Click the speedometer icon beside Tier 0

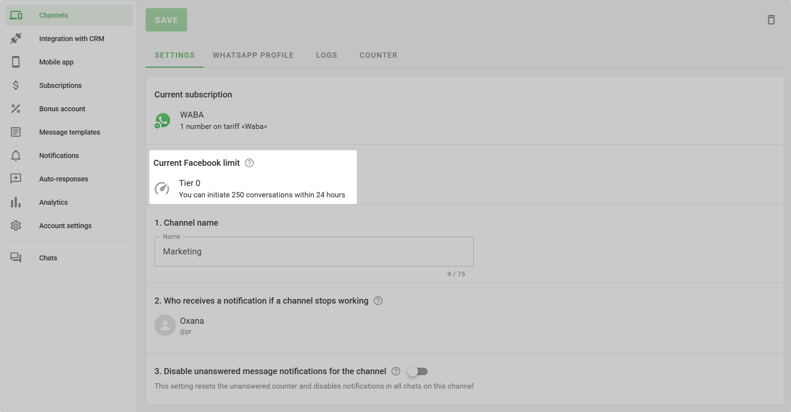tap(162, 188)
